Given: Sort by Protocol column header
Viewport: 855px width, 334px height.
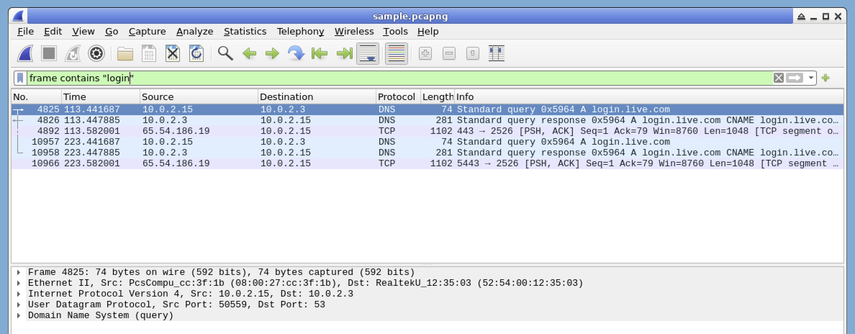Looking at the screenshot, I should (398, 97).
